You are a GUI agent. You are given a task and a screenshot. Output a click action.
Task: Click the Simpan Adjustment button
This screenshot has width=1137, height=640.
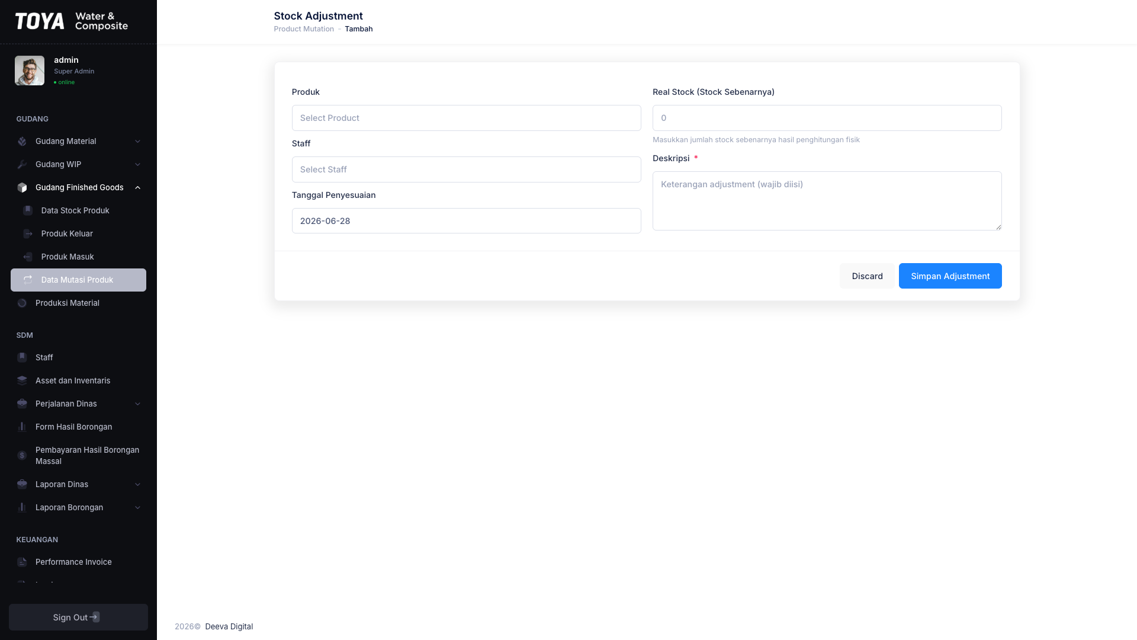[950, 276]
